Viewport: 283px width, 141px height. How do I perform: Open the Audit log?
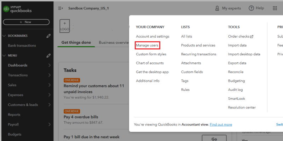(x=235, y=90)
